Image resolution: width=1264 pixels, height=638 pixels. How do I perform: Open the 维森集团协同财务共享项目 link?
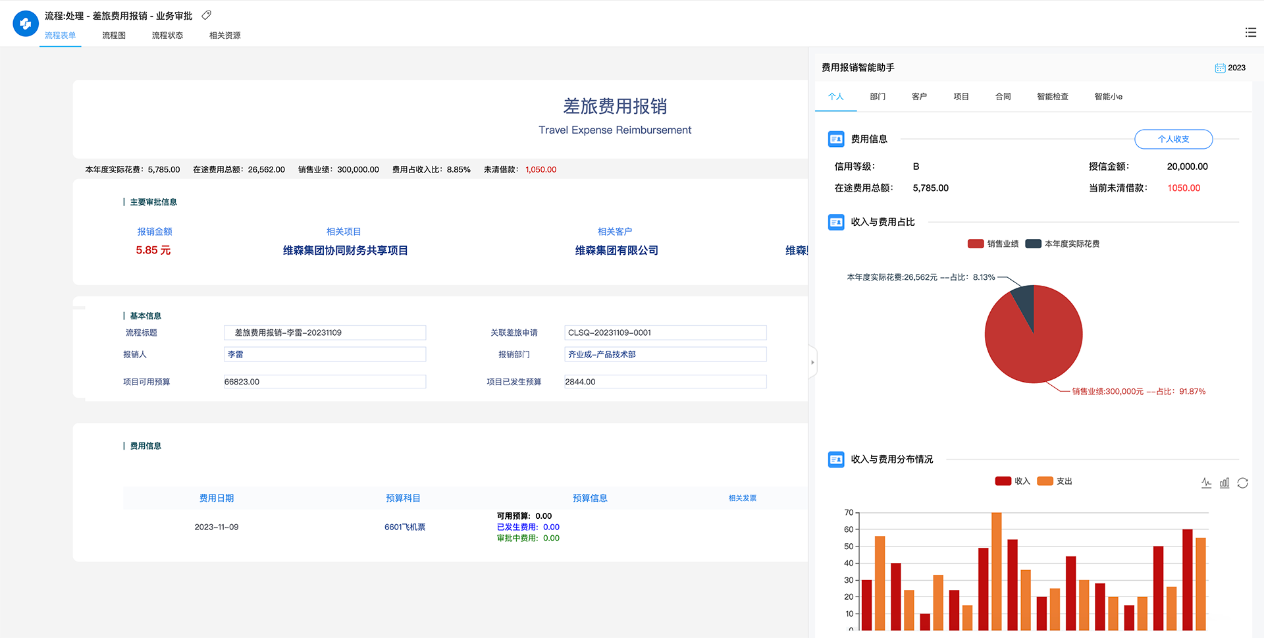(x=344, y=250)
